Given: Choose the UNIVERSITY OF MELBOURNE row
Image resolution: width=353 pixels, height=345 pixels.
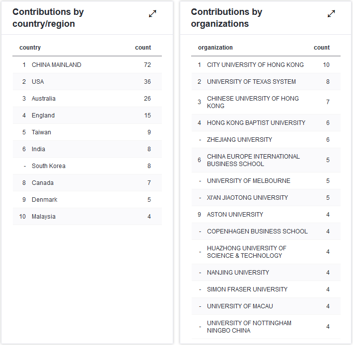Looking at the screenshot, I should pos(249,181).
